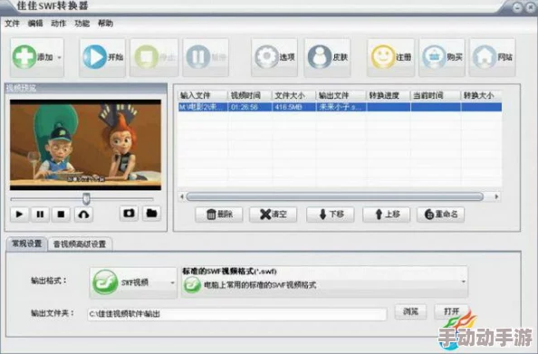Start conversion with the 开始 button
This screenshot has height=354, width=538.
pos(102,57)
